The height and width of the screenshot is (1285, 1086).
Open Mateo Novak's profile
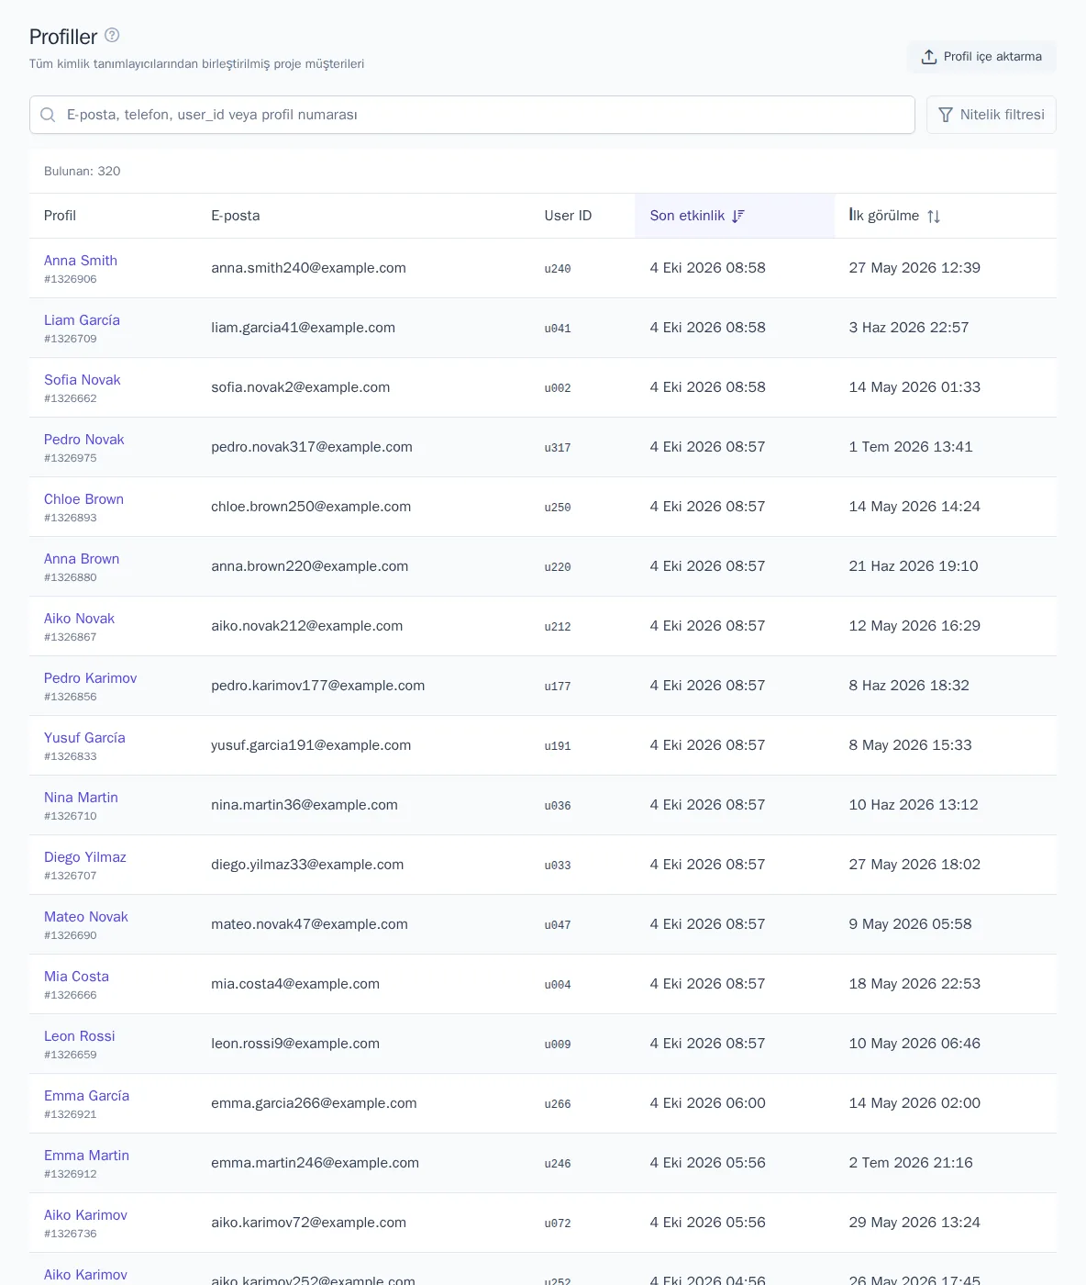(86, 917)
